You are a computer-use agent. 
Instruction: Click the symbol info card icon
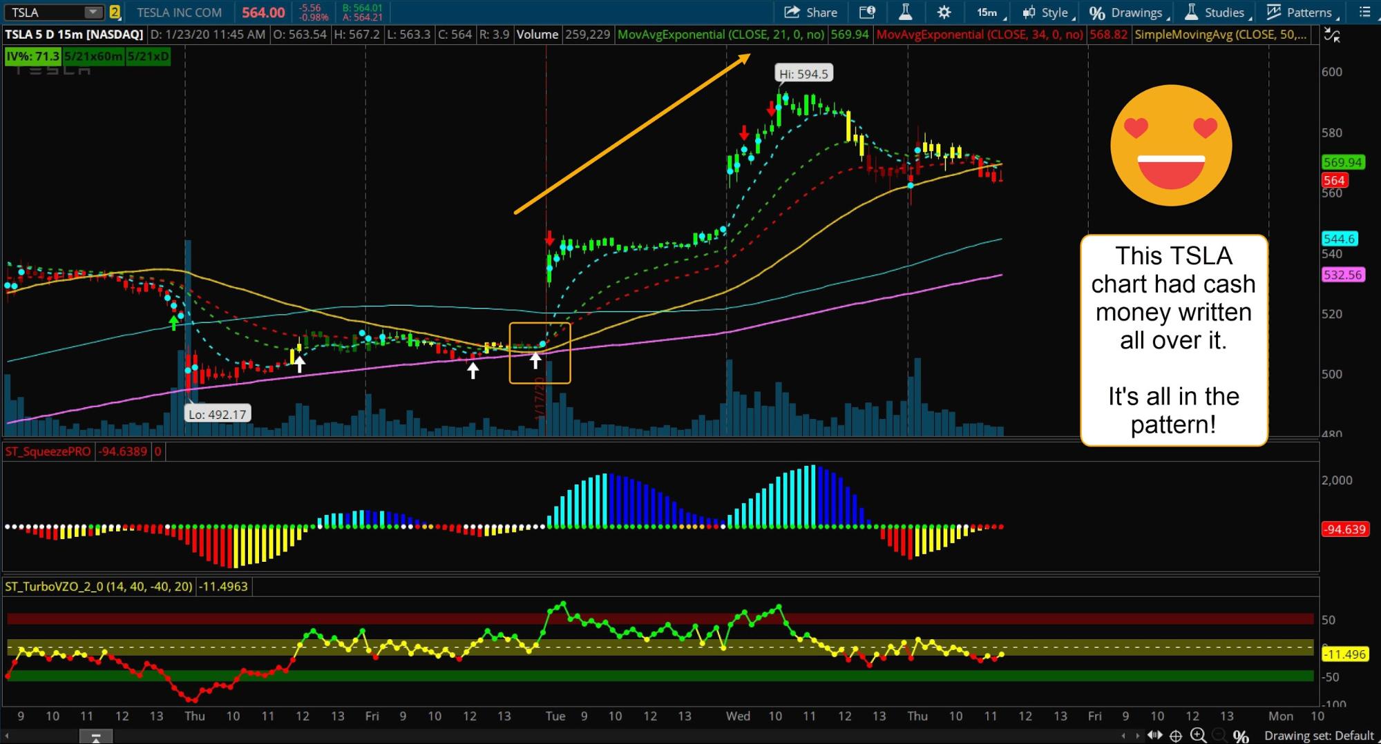pyautogui.click(x=867, y=12)
